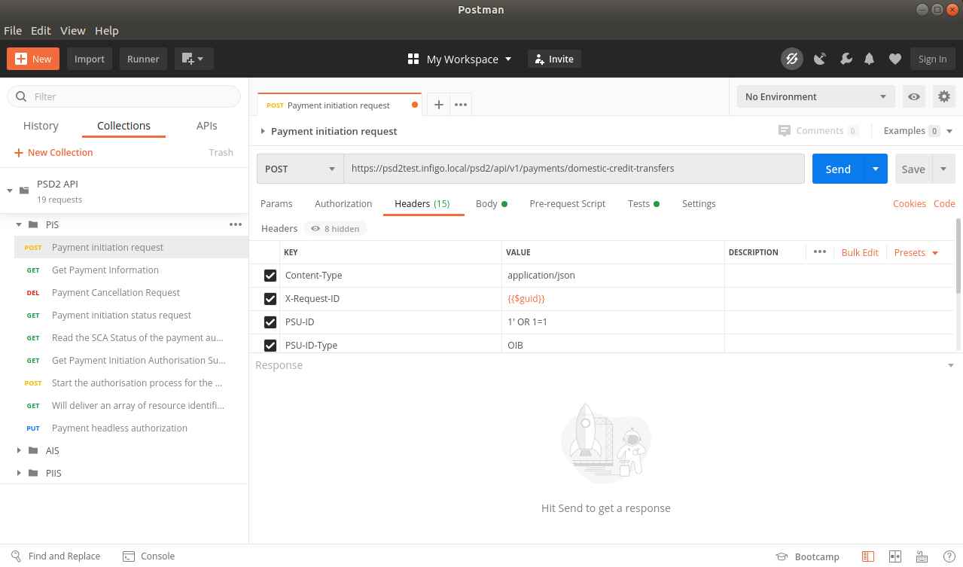Screen dimensions: 963x567
Task: Click the request URL field
Action: point(574,169)
